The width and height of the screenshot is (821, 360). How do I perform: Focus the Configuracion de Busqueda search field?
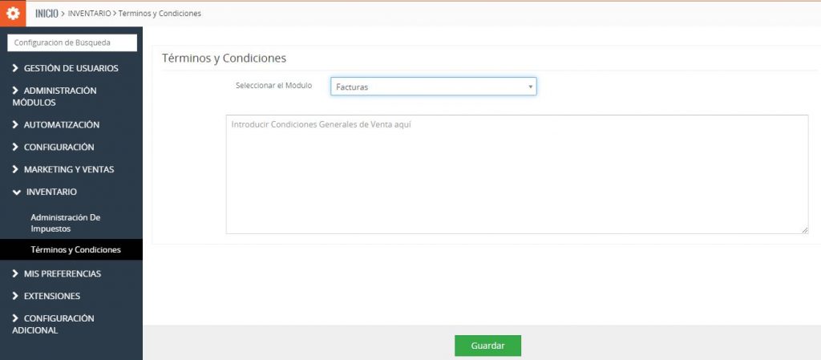72,42
